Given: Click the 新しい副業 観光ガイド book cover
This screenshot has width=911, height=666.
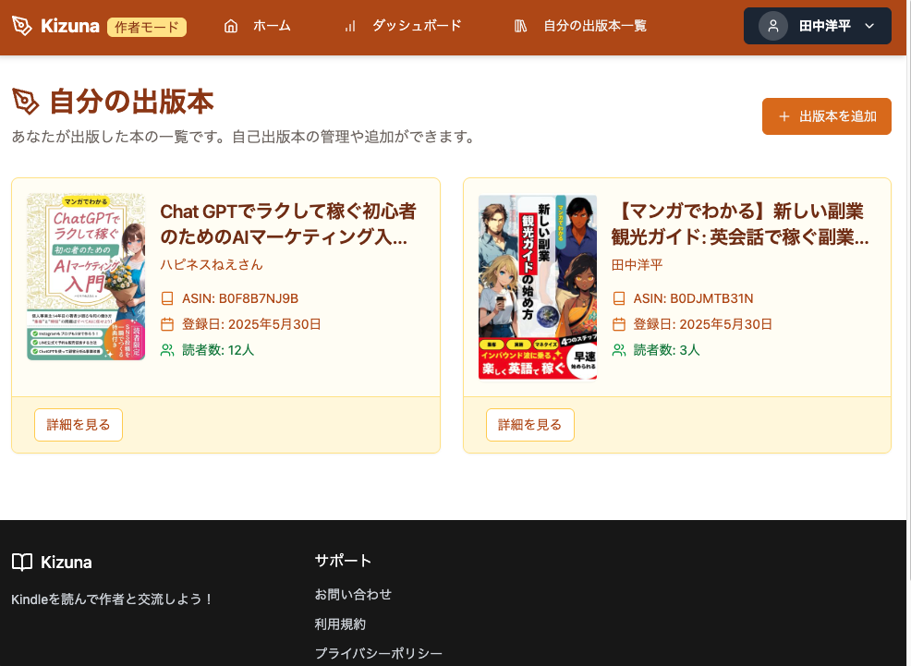Looking at the screenshot, I should 538,287.
